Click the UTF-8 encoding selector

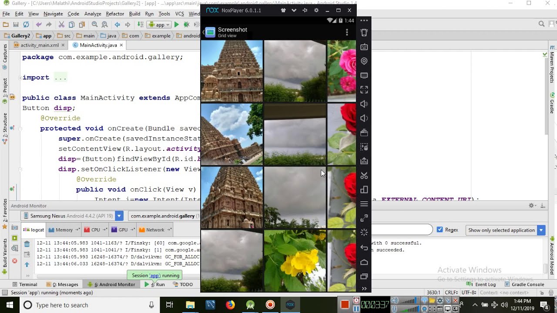469,293
